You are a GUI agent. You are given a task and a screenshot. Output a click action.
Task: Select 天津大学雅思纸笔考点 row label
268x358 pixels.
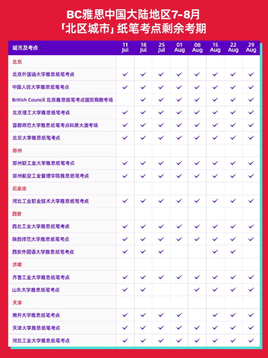36,328
